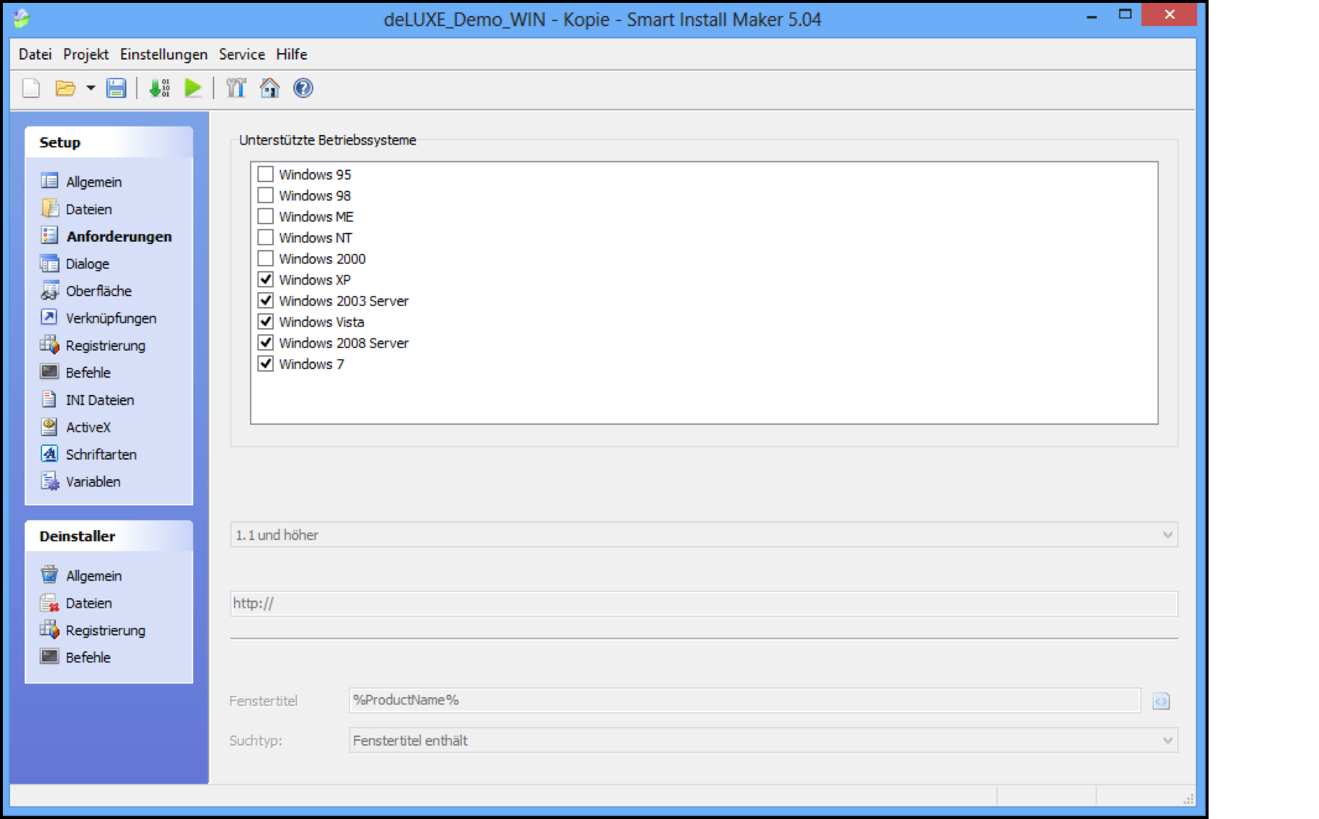The image size is (1319, 819).
Task: Open help via the blue question mark icon
Action: (x=303, y=89)
